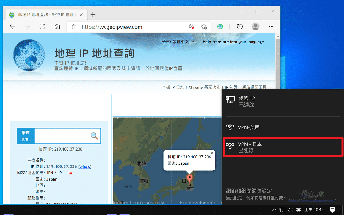Open the 網站擴充工具 link

coord(255,87)
